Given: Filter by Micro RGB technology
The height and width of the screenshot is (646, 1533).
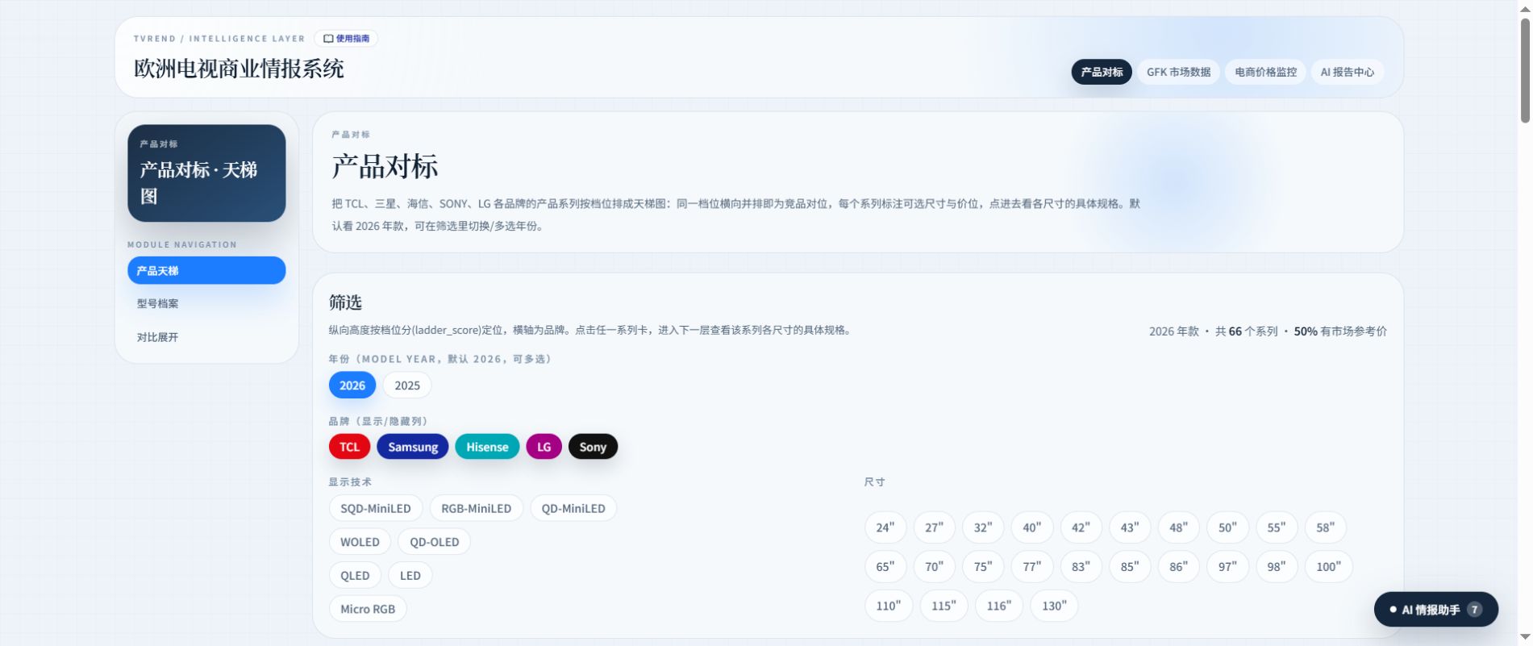Looking at the screenshot, I should (368, 609).
